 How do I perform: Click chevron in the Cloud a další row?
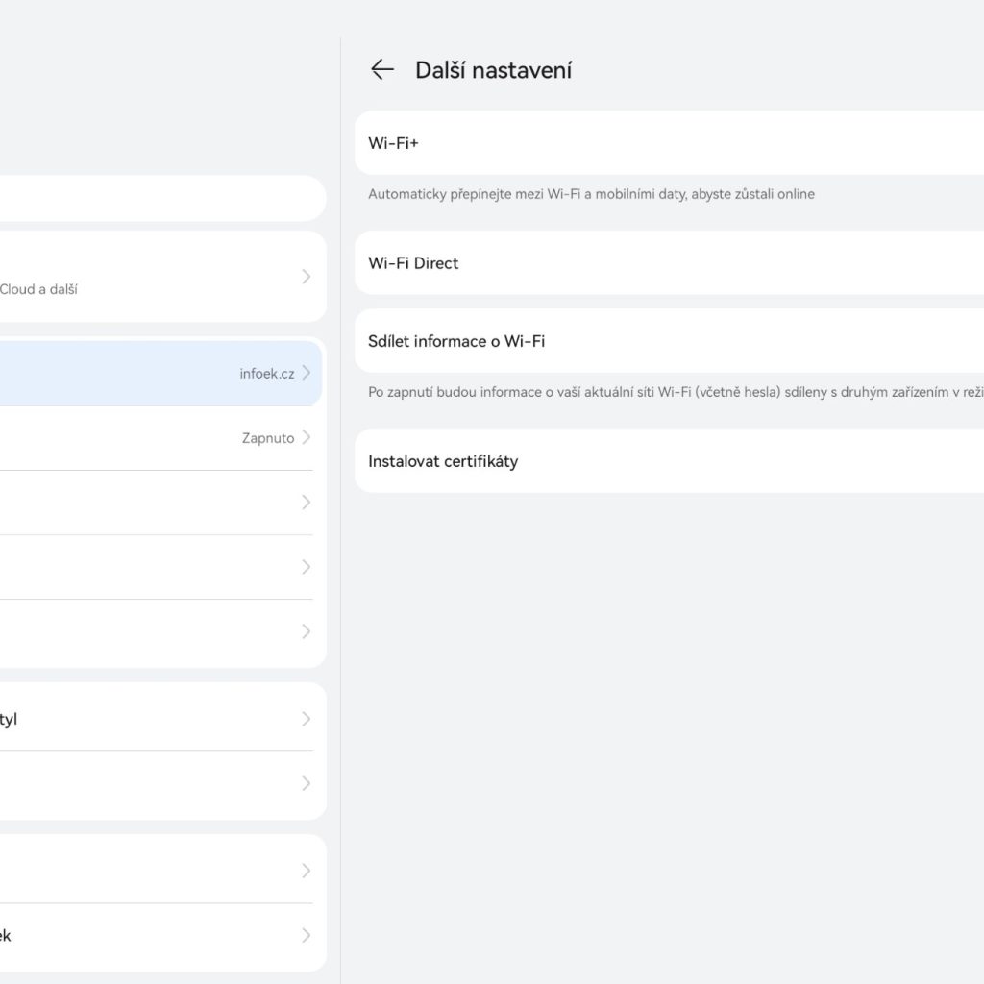[x=306, y=277]
